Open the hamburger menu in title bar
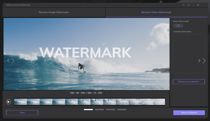 189,5
